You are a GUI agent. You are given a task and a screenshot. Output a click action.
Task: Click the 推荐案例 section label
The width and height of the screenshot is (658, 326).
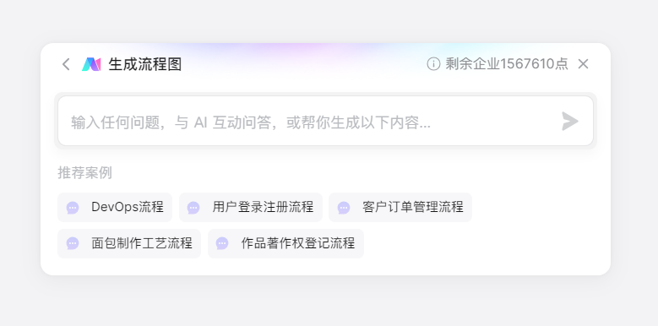point(84,172)
